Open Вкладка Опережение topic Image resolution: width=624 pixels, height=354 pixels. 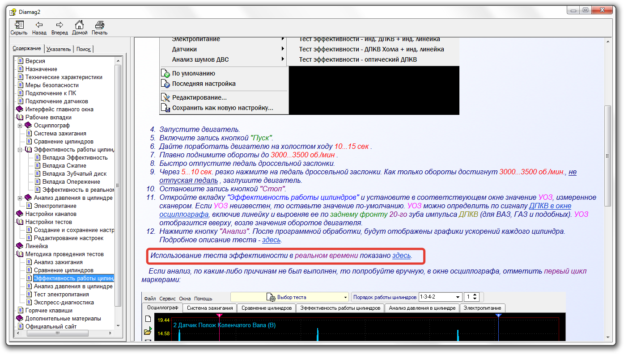click(71, 181)
